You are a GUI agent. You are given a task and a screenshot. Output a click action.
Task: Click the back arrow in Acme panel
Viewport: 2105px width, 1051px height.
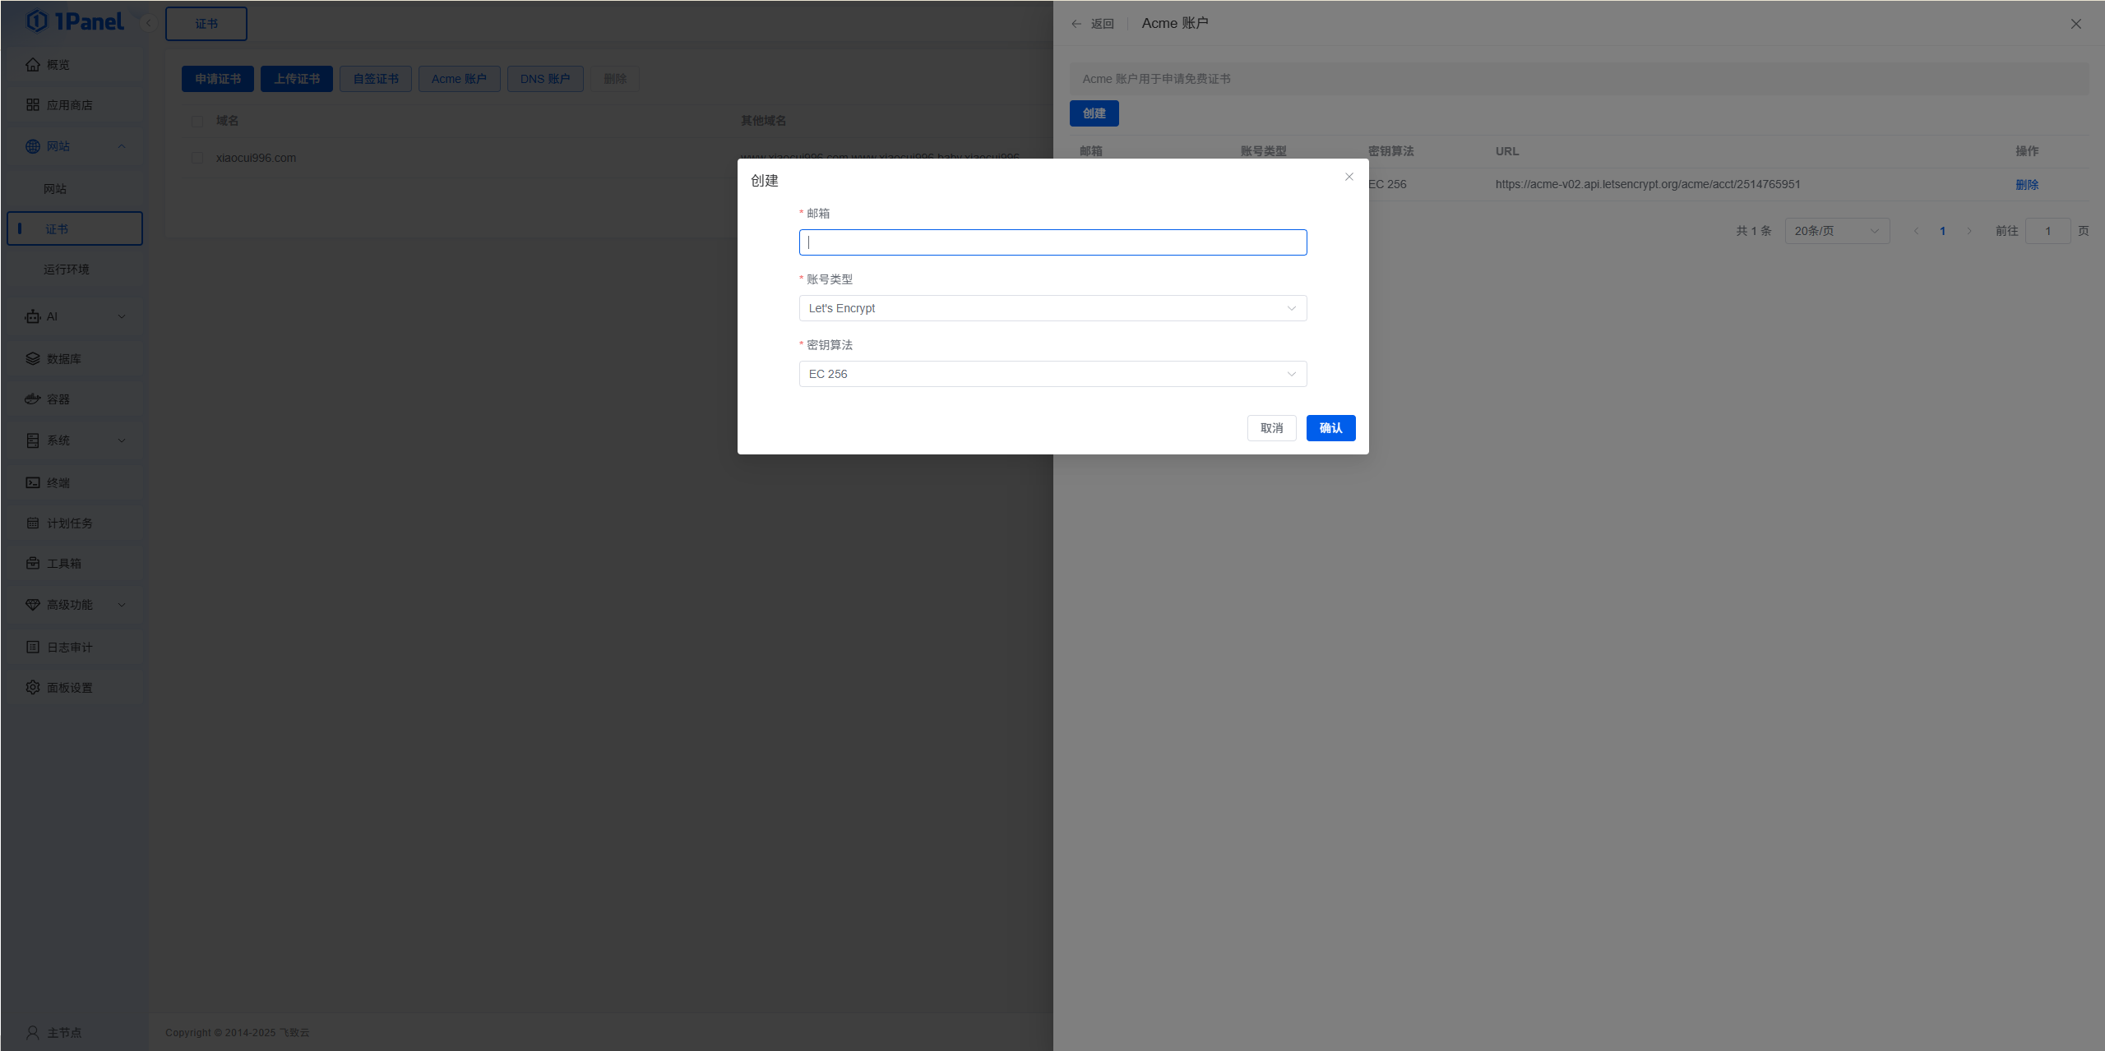[x=1076, y=24]
